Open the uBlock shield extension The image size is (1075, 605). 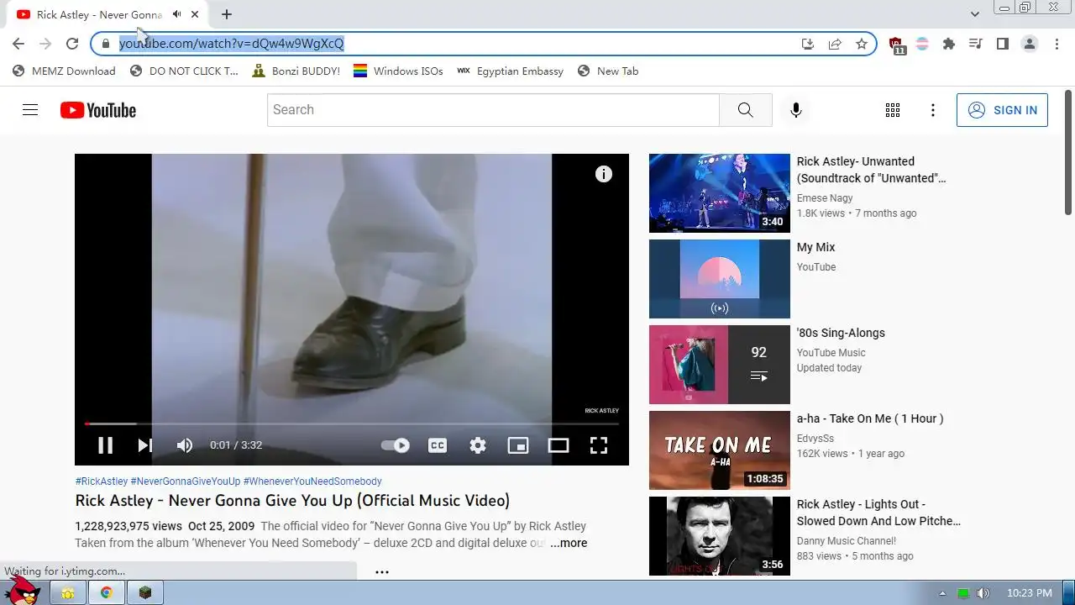coord(896,45)
